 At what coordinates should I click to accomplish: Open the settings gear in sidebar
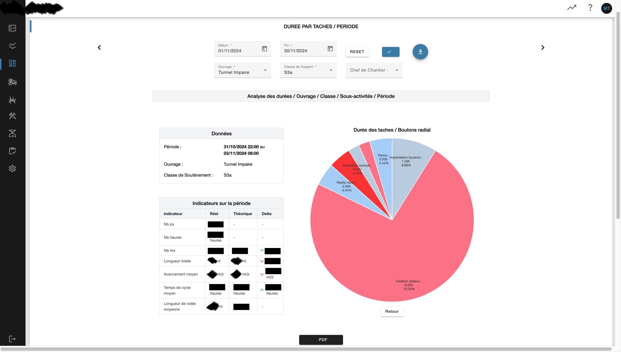12,168
